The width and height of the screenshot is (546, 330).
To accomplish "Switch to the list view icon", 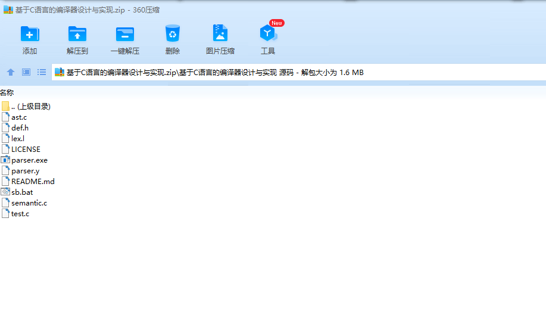I will (42, 72).
